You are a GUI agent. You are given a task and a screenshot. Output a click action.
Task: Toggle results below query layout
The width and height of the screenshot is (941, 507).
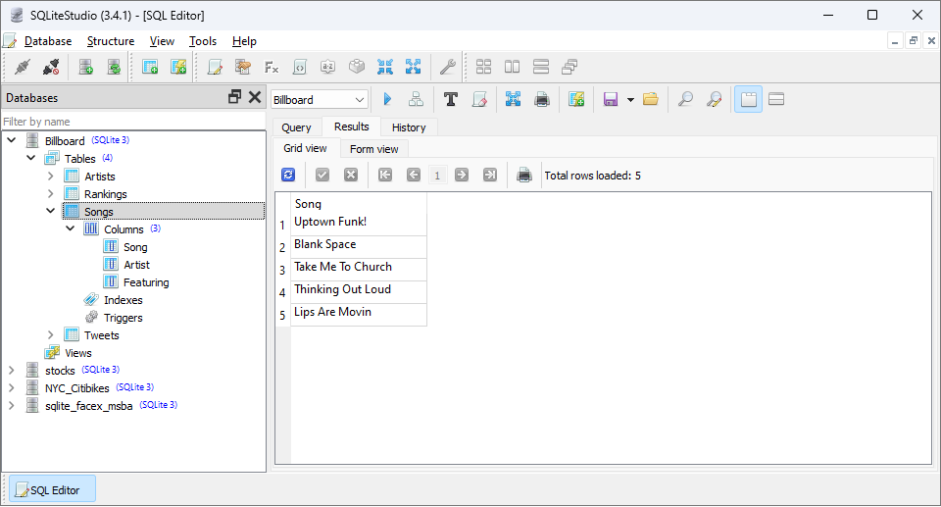pos(776,99)
